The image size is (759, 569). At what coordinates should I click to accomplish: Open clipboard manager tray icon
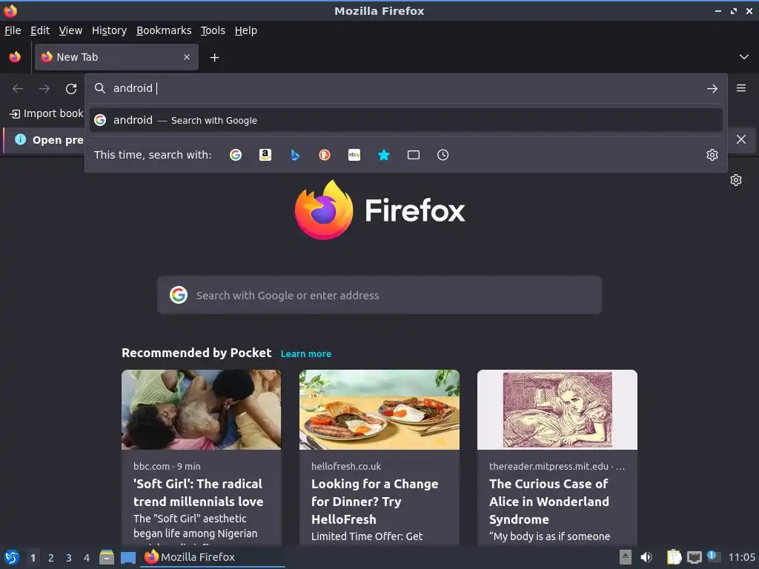674,557
